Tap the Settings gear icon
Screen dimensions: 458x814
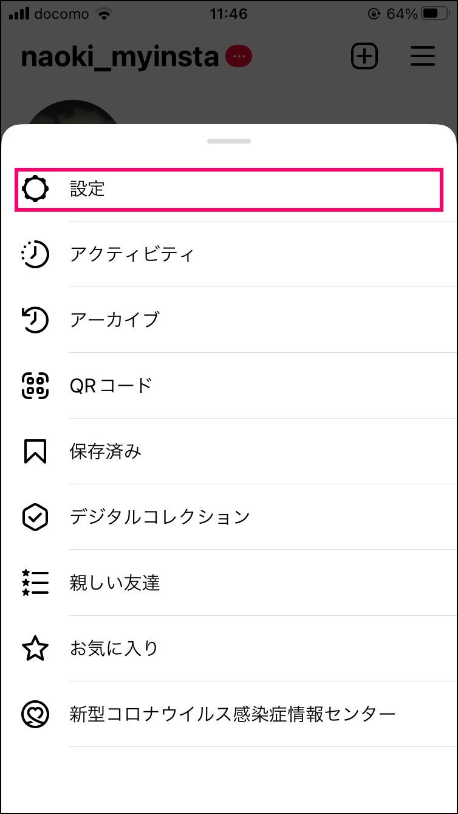[35, 189]
